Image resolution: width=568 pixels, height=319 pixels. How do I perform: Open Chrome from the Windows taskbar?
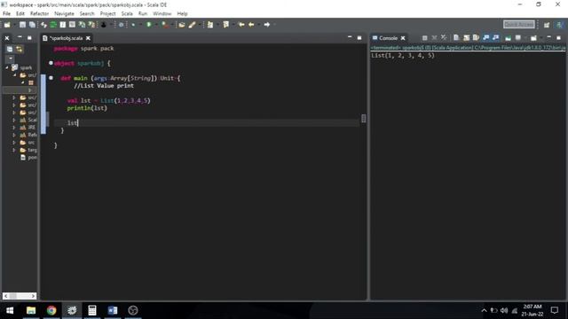tap(51, 310)
